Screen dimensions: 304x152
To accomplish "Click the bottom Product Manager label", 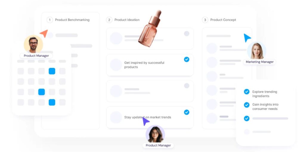I will click(x=158, y=145).
